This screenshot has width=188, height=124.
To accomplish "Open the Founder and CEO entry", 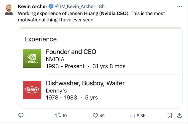I will [x=71, y=52].
